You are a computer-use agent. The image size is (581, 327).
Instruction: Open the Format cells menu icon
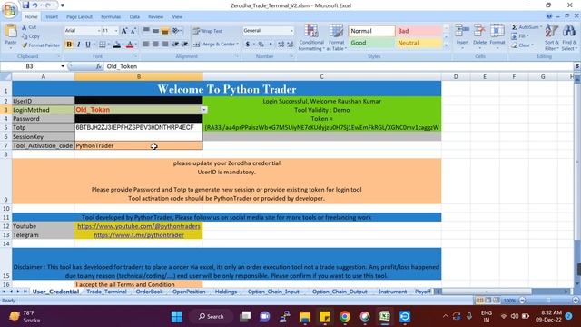tap(497, 31)
